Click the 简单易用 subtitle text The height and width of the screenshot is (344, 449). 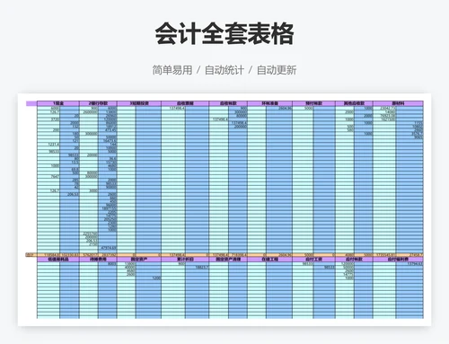[x=172, y=70]
